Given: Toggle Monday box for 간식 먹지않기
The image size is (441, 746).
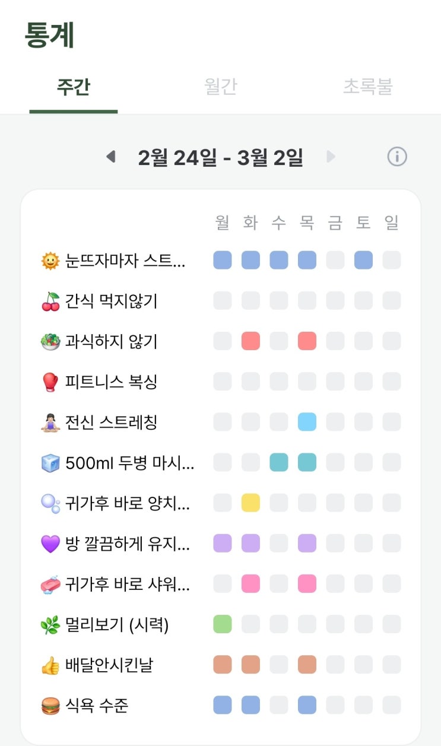Looking at the screenshot, I should click(223, 301).
